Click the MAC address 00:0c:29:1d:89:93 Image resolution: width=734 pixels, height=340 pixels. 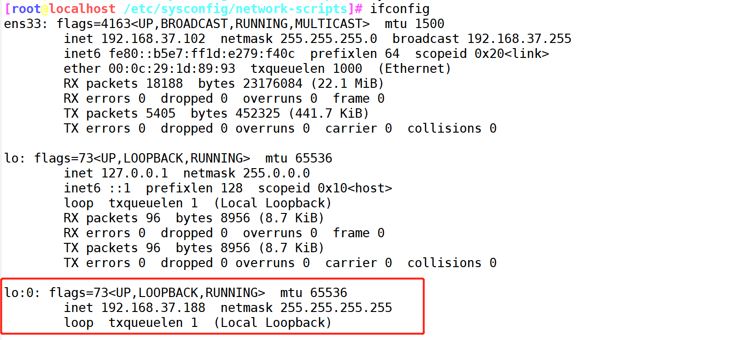[x=172, y=69]
